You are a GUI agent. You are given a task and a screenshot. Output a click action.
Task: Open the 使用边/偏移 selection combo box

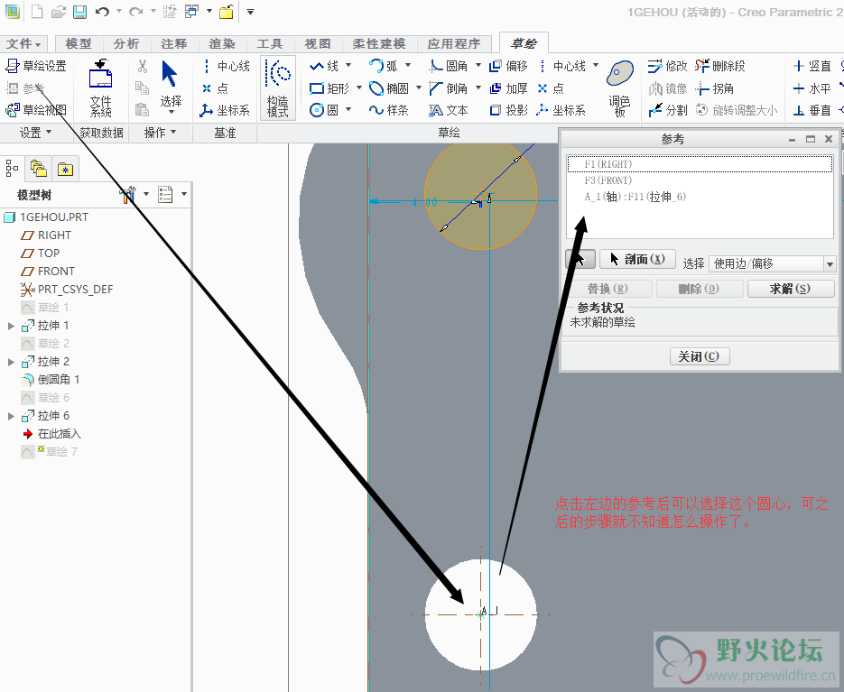coord(773,263)
